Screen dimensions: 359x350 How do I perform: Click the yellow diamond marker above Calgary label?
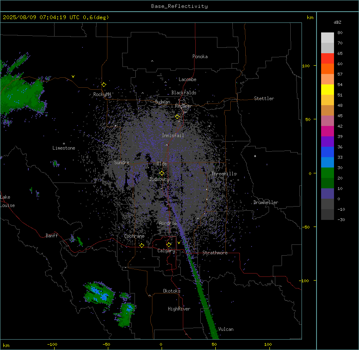pos(169,245)
